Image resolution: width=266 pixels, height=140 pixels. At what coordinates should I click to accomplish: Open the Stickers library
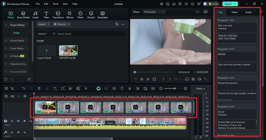coord(91,15)
